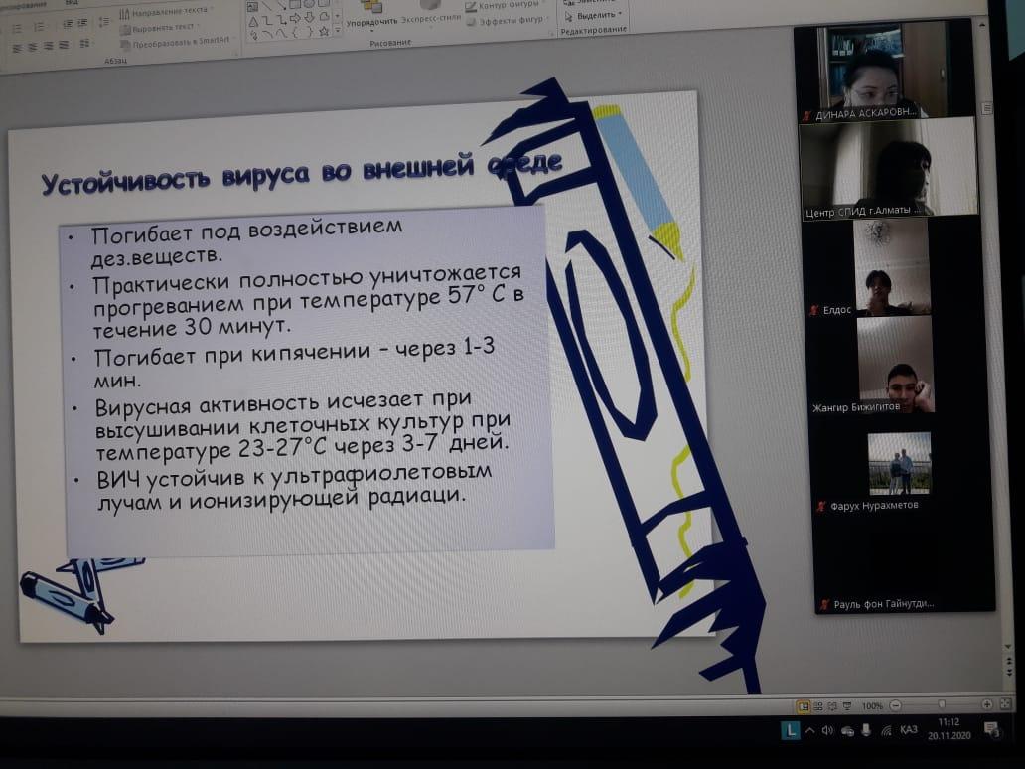
Task: Open the Направление текста dropdown
Action: click(x=165, y=11)
